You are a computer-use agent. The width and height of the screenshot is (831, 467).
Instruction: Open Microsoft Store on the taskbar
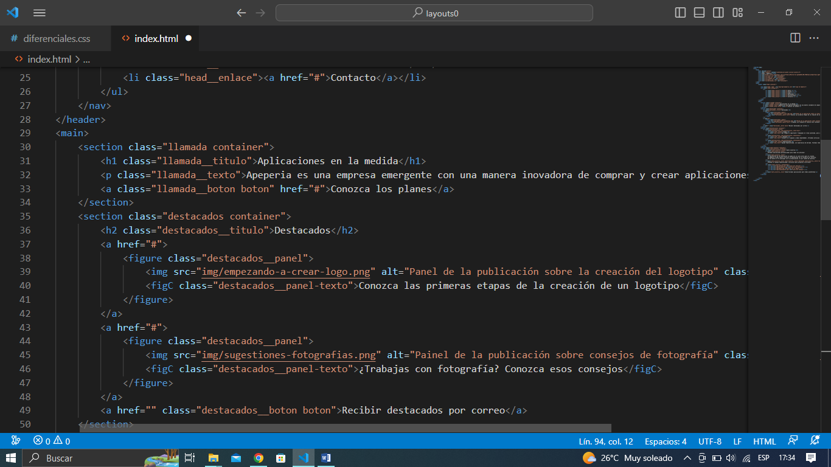(x=281, y=458)
